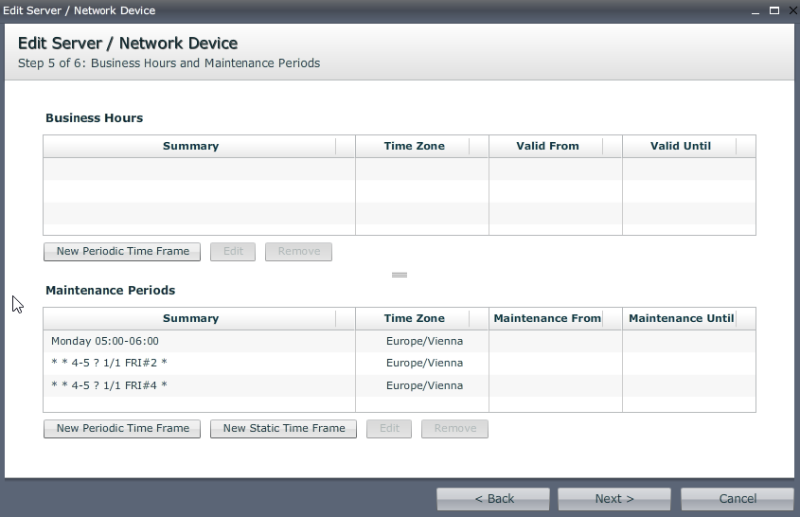Click the New Static Time Frame button
Image resolution: width=800 pixels, height=517 pixels.
click(x=284, y=429)
